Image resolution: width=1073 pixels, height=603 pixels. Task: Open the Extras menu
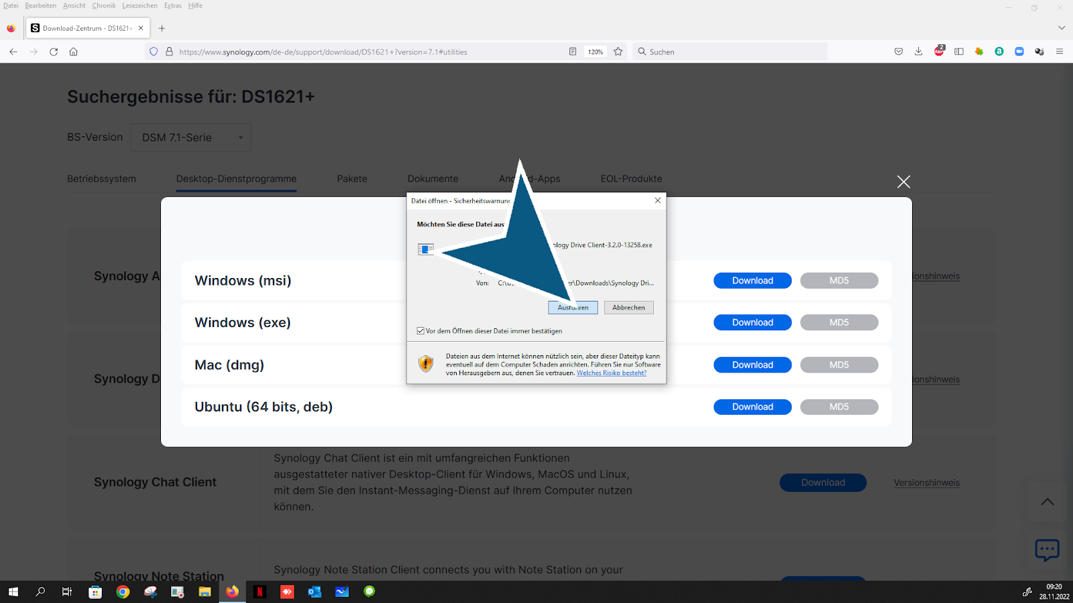(173, 5)
